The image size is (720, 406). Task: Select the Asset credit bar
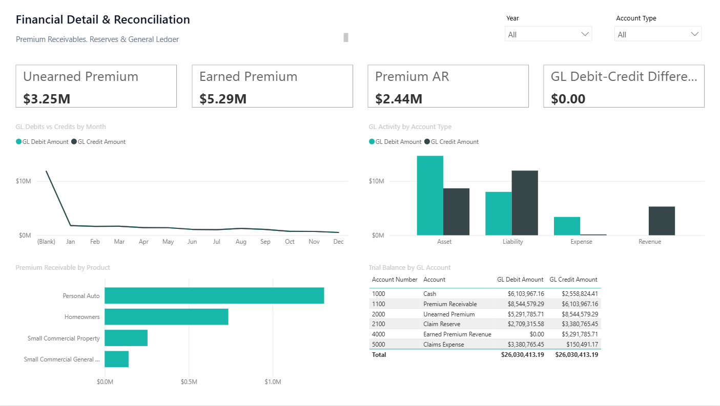point(456,212)
